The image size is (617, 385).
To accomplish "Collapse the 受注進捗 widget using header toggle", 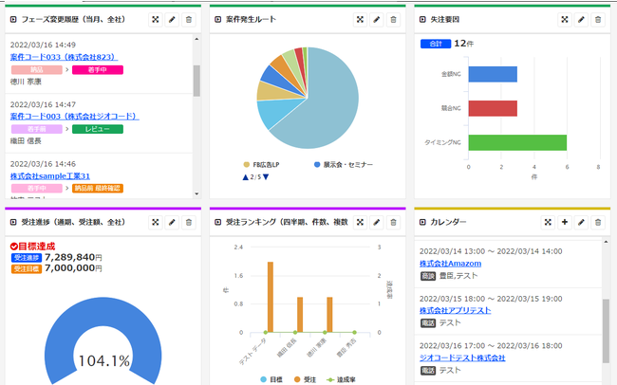I will point(10,222).
